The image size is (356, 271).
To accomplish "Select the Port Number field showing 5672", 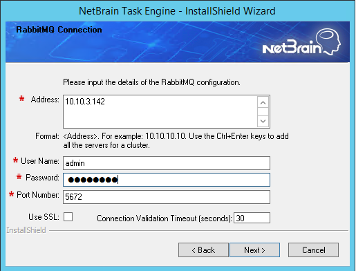I will tap(167, 197).
